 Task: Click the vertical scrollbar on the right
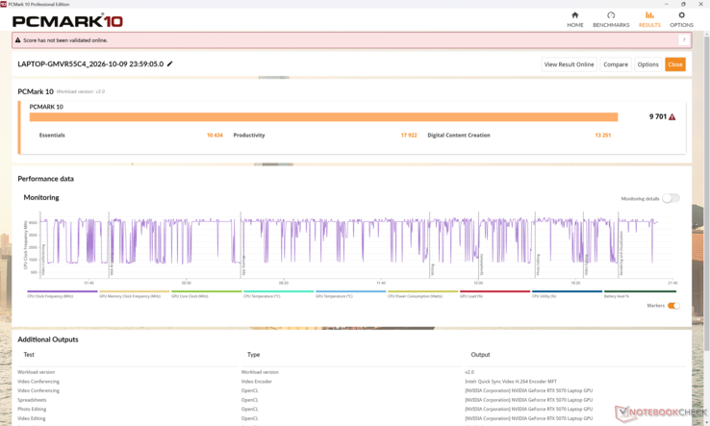point(706,192)
